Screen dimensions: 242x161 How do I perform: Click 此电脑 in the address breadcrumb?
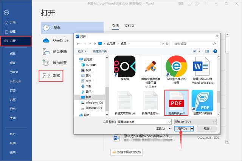point(111,44)
